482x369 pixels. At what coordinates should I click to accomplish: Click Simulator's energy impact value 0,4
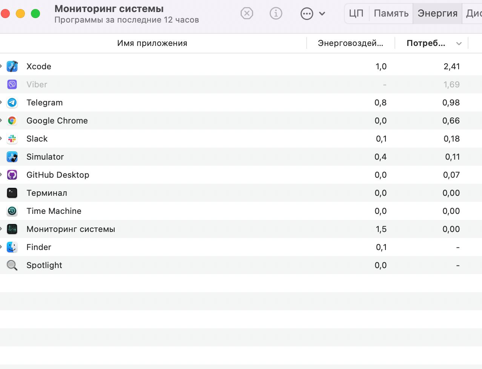click(x=381, y=157)
